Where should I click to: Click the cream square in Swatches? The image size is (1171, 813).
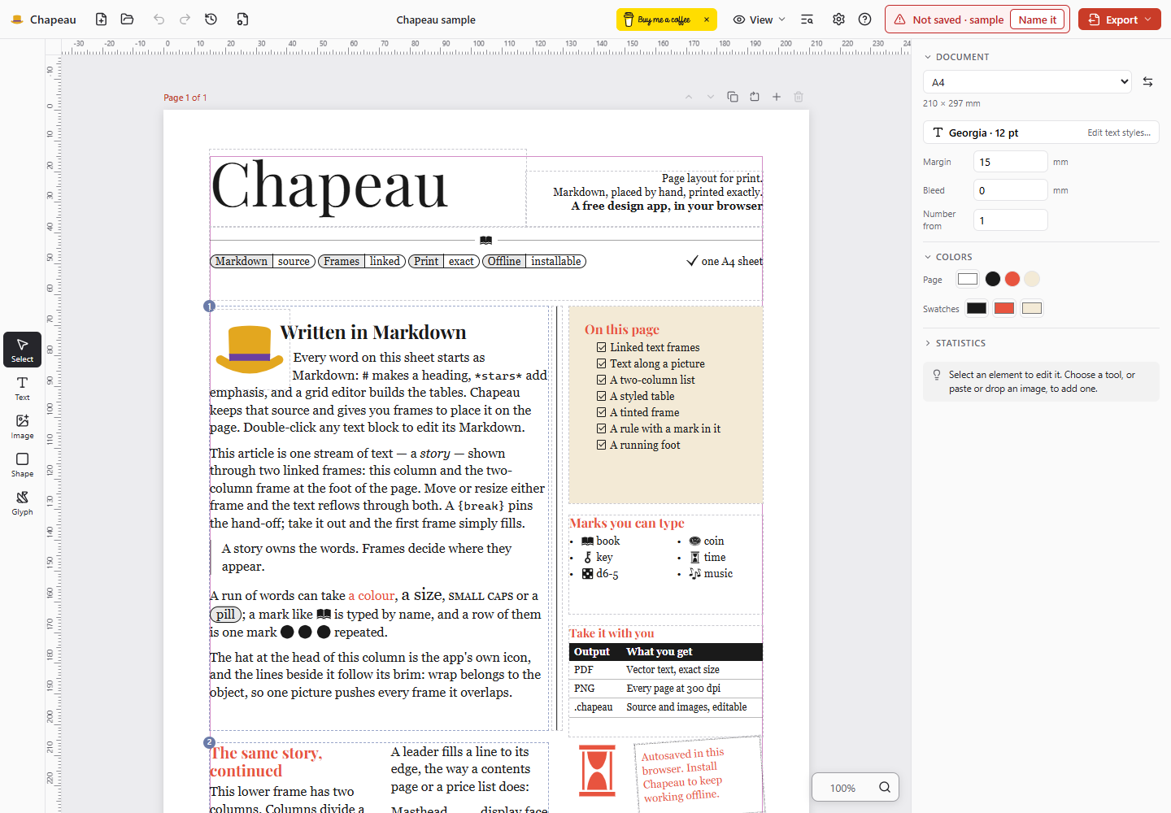1032,308
